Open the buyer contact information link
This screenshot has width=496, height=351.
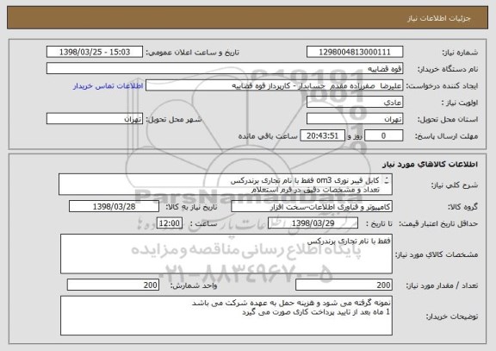[x=108, y=86]
